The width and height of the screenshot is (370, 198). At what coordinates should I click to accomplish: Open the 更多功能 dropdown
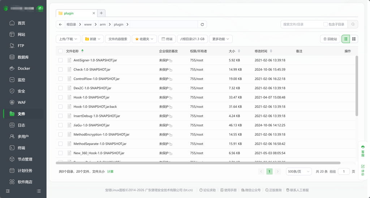(x=221, y=39)
